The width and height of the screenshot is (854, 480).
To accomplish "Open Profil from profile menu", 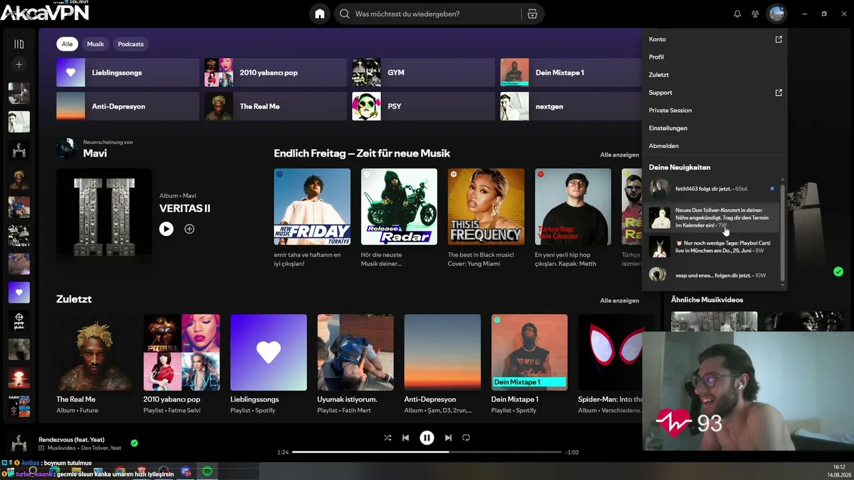I will point(714,57).
